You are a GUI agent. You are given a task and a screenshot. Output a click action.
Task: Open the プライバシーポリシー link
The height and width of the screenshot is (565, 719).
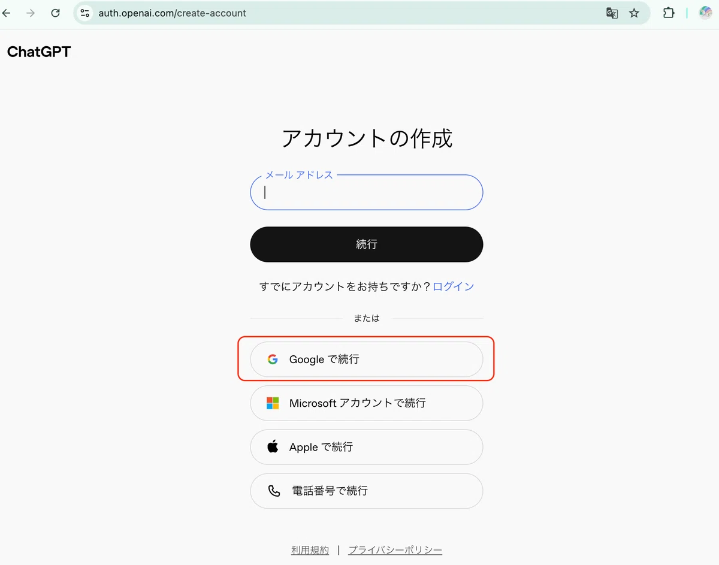pos(395,550)
